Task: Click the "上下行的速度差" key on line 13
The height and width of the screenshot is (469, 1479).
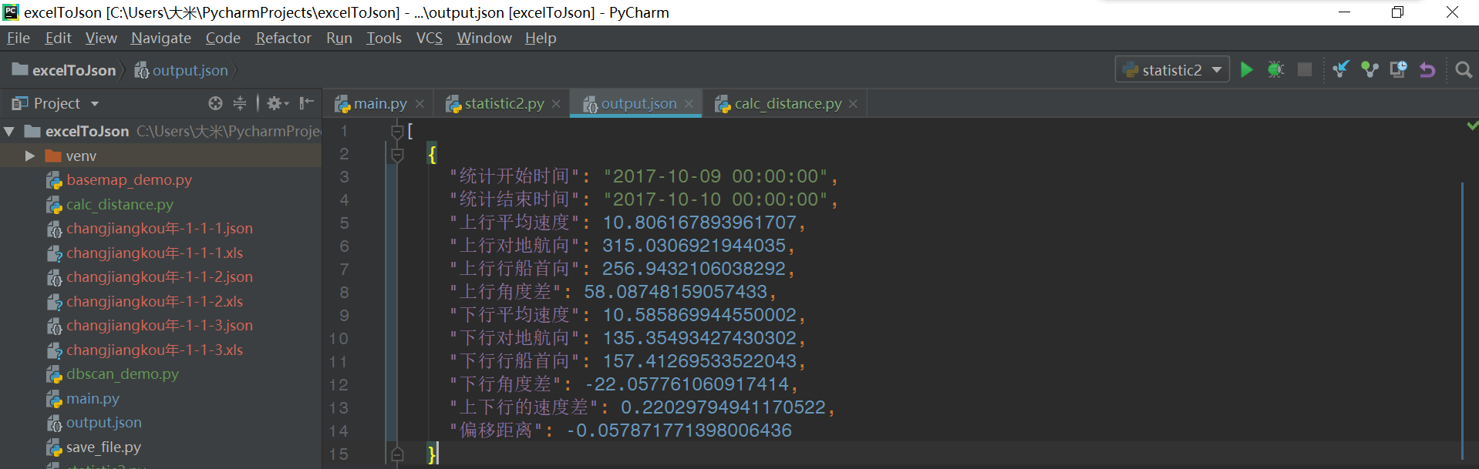Action: 524,407
